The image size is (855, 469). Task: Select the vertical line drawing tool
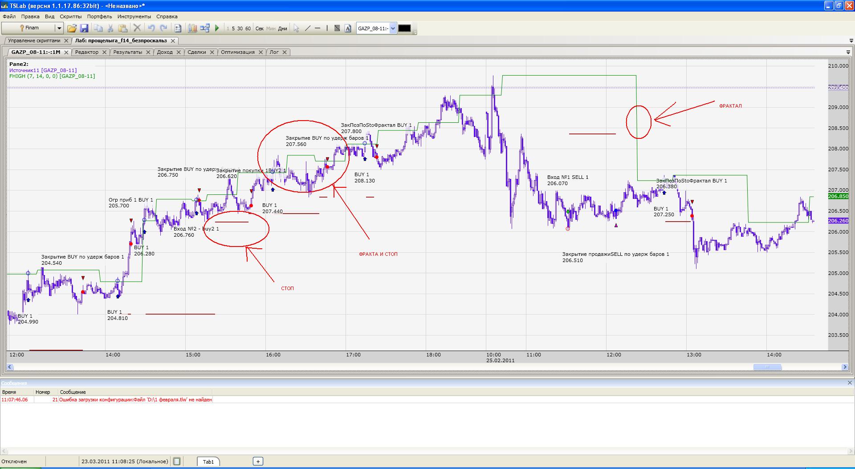pos(327,28)
